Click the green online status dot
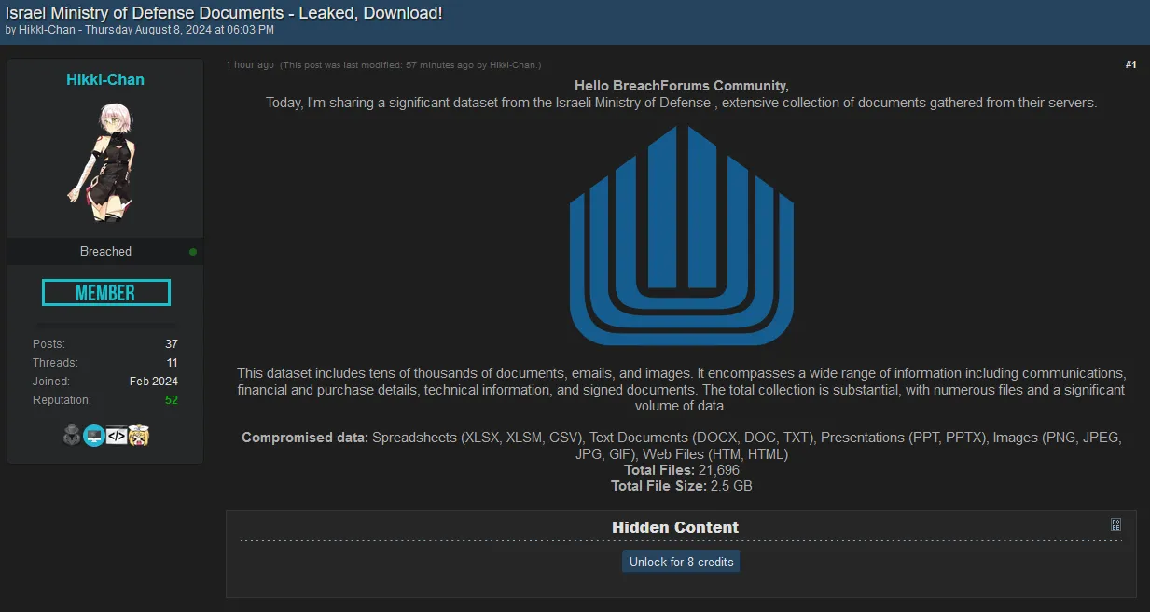Viewport: 1150px width, 612px height. [x=193, y=252]
